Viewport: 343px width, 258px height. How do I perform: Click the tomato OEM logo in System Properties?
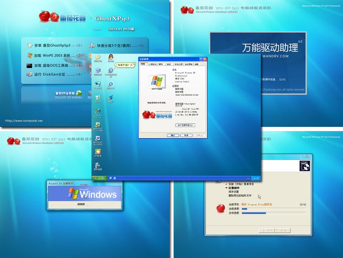(157, 115)
